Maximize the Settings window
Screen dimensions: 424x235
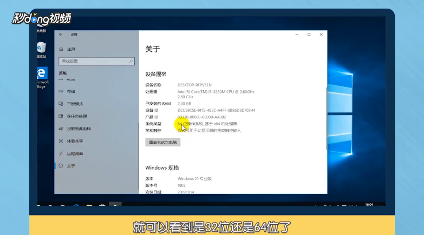click(309, 35)
